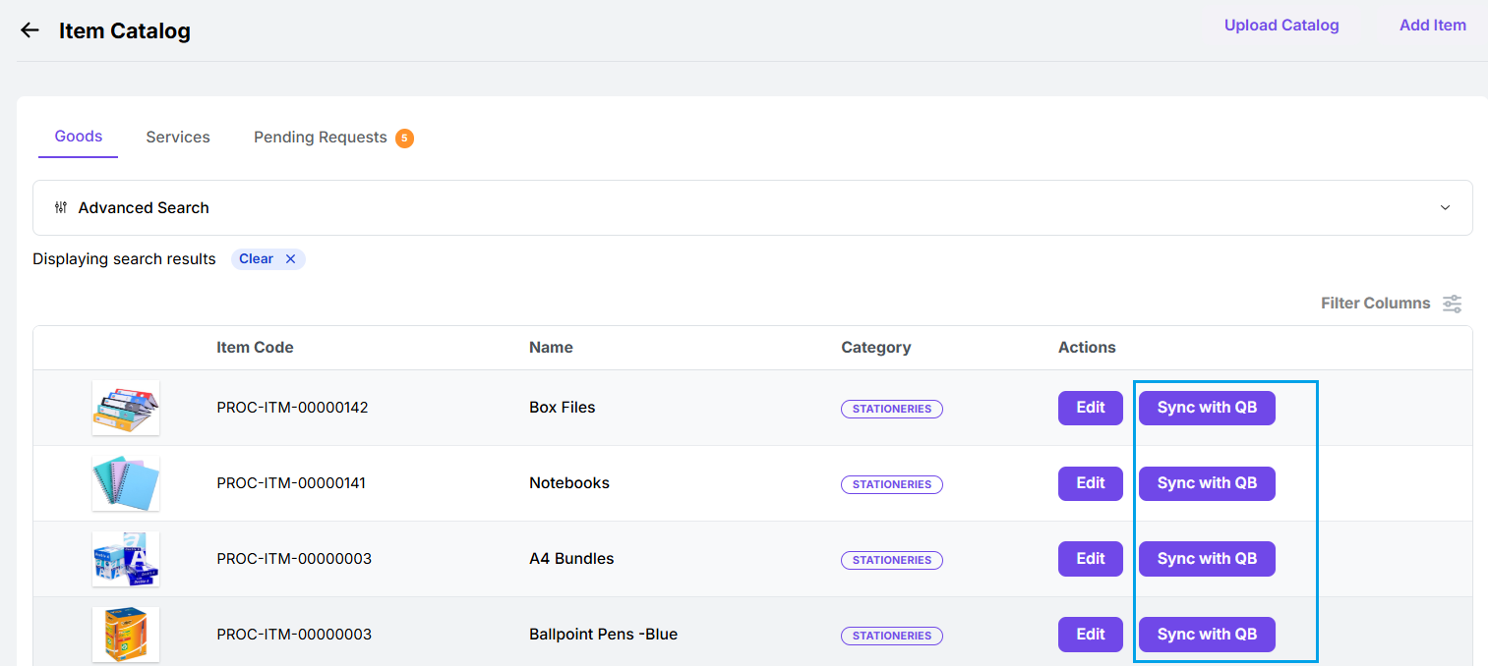Open the Pending Requests tab
The height and width of the screenshot is (666, 1488).
click(x=321, y=138)
